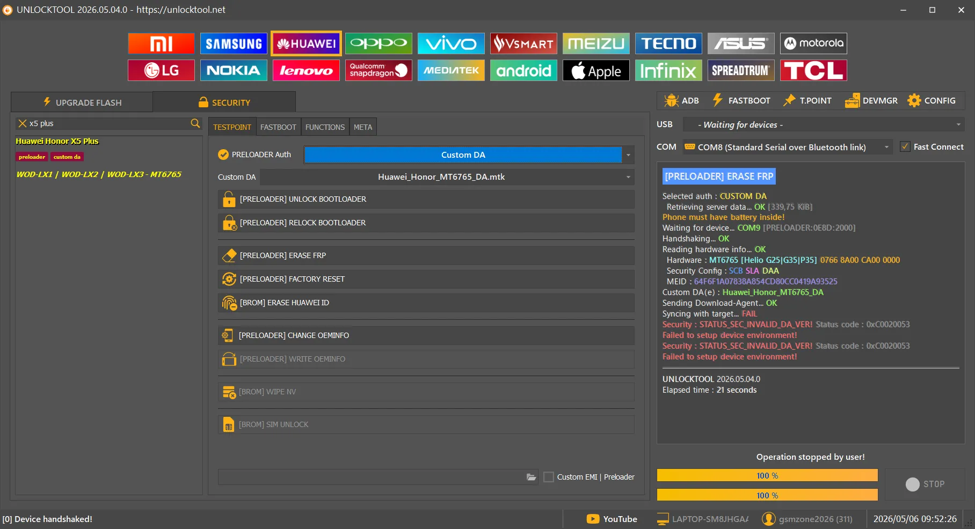Enable Custom EMI | Preloader checkbox
Image resolution: width=975 pixels, height=529 pixels.
pos(549,477)
